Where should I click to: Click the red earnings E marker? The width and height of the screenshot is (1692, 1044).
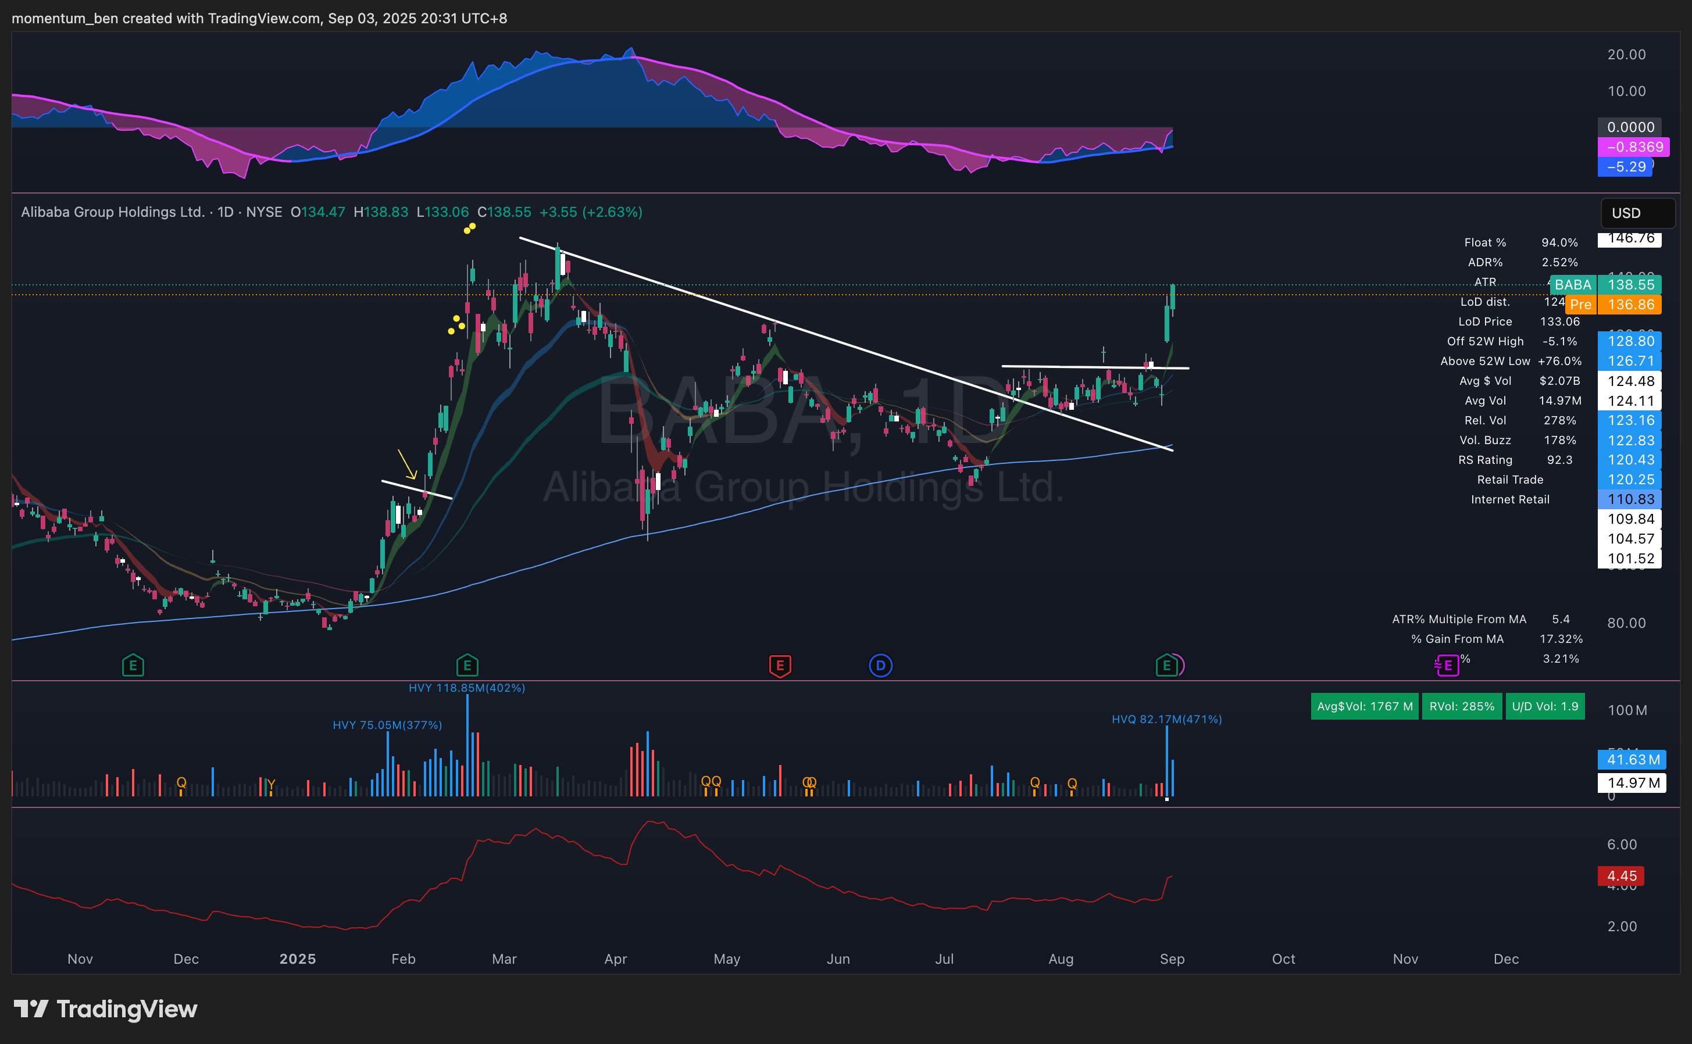coord(780,666)
